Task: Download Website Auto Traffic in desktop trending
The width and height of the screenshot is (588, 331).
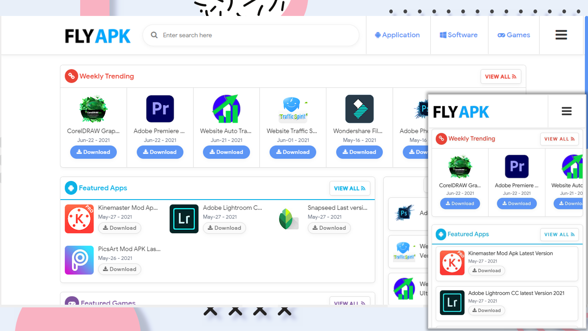Action: tap(226, 152)
